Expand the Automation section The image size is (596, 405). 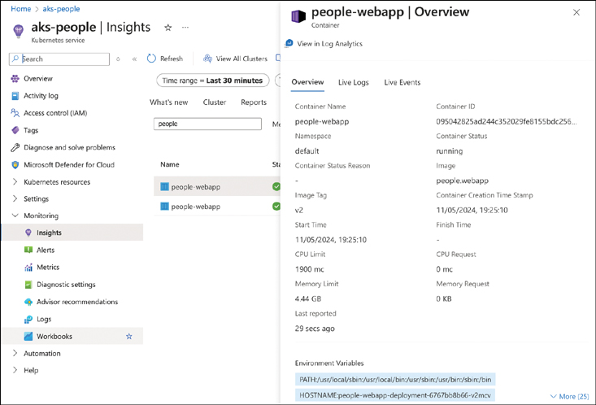point(15,354)
